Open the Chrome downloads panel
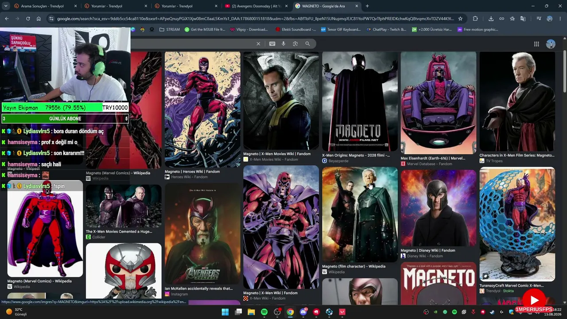This screenshot has height=319, width=567. point(491,19)
